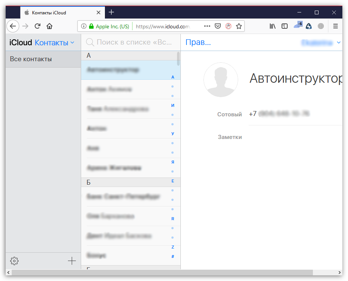Image resolution: width=348 pixels, height=281 pixels.
Task: Click the search magnifier icon
Action: click(90, 42)
